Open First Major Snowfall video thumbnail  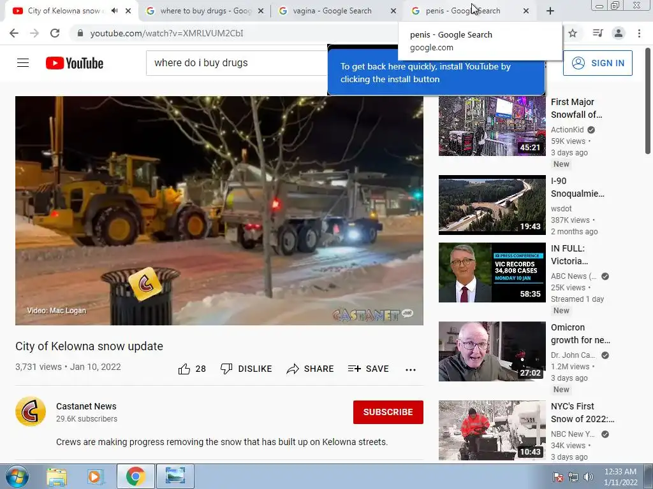pyautogui.click(x=492, y=126)
